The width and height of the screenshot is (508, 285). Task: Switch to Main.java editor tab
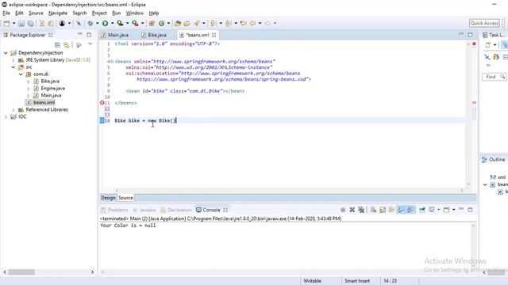(115, 35)
